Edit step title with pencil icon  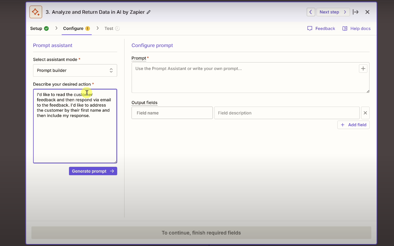(x=149, y=12)
